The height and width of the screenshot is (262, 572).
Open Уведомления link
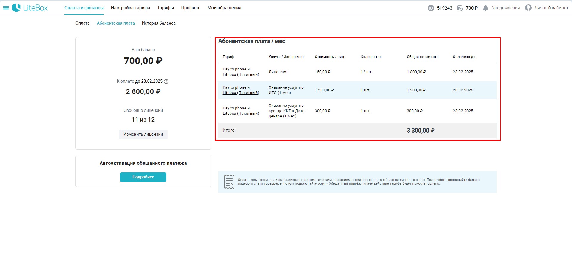(506, 8)
